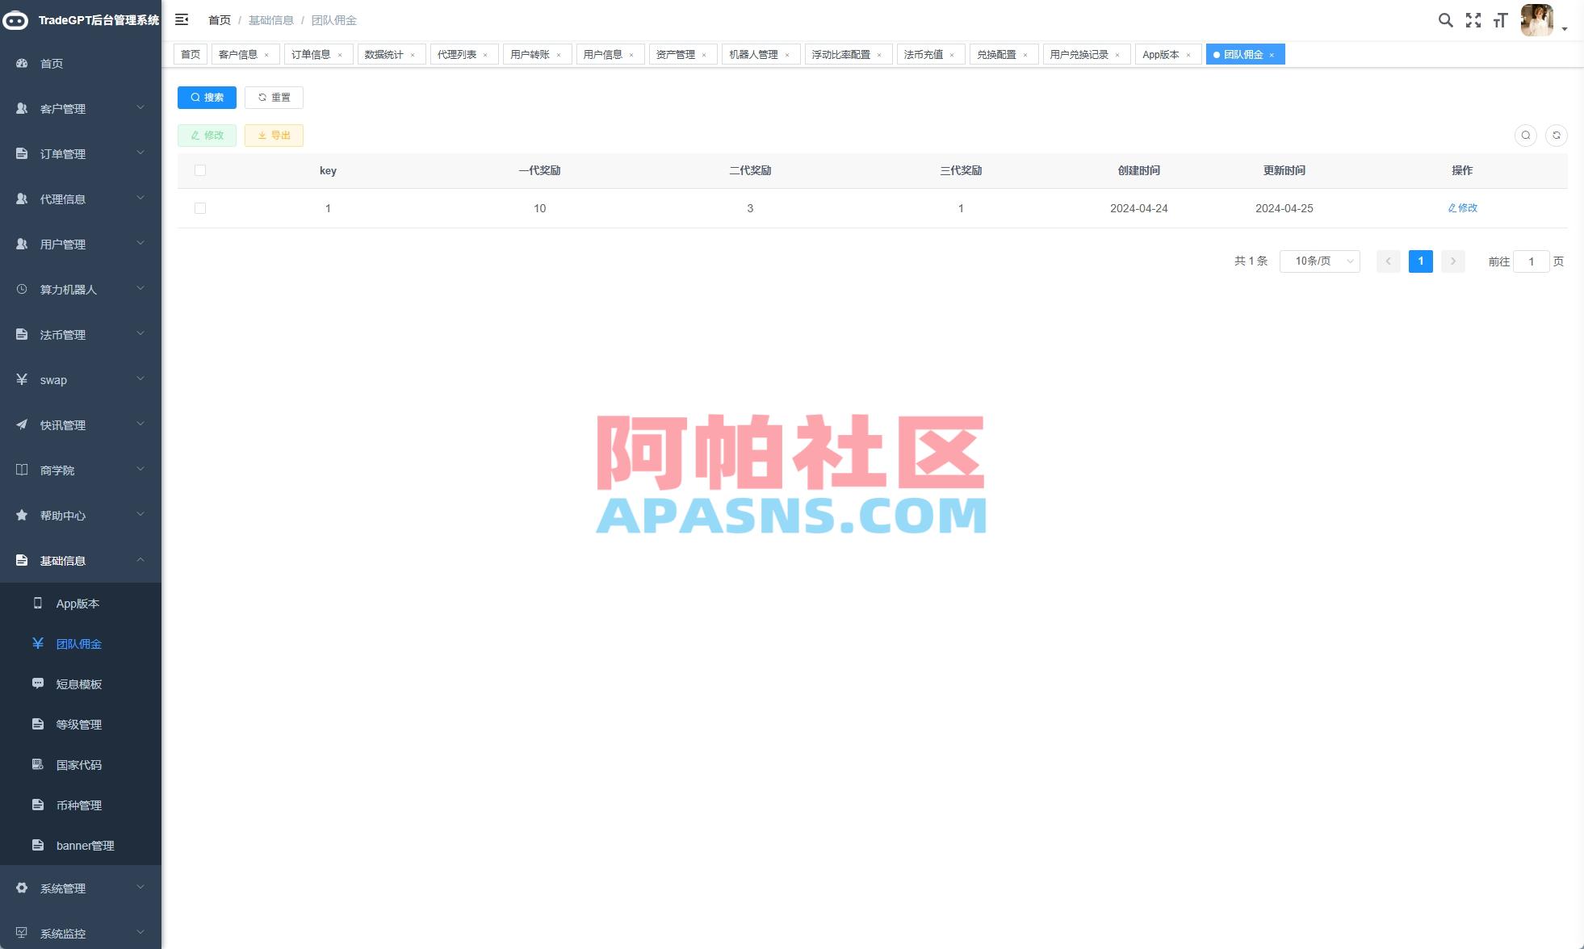Select the header row checkbox
Screen dimensions: 1584x949
(x=200, y=170)
